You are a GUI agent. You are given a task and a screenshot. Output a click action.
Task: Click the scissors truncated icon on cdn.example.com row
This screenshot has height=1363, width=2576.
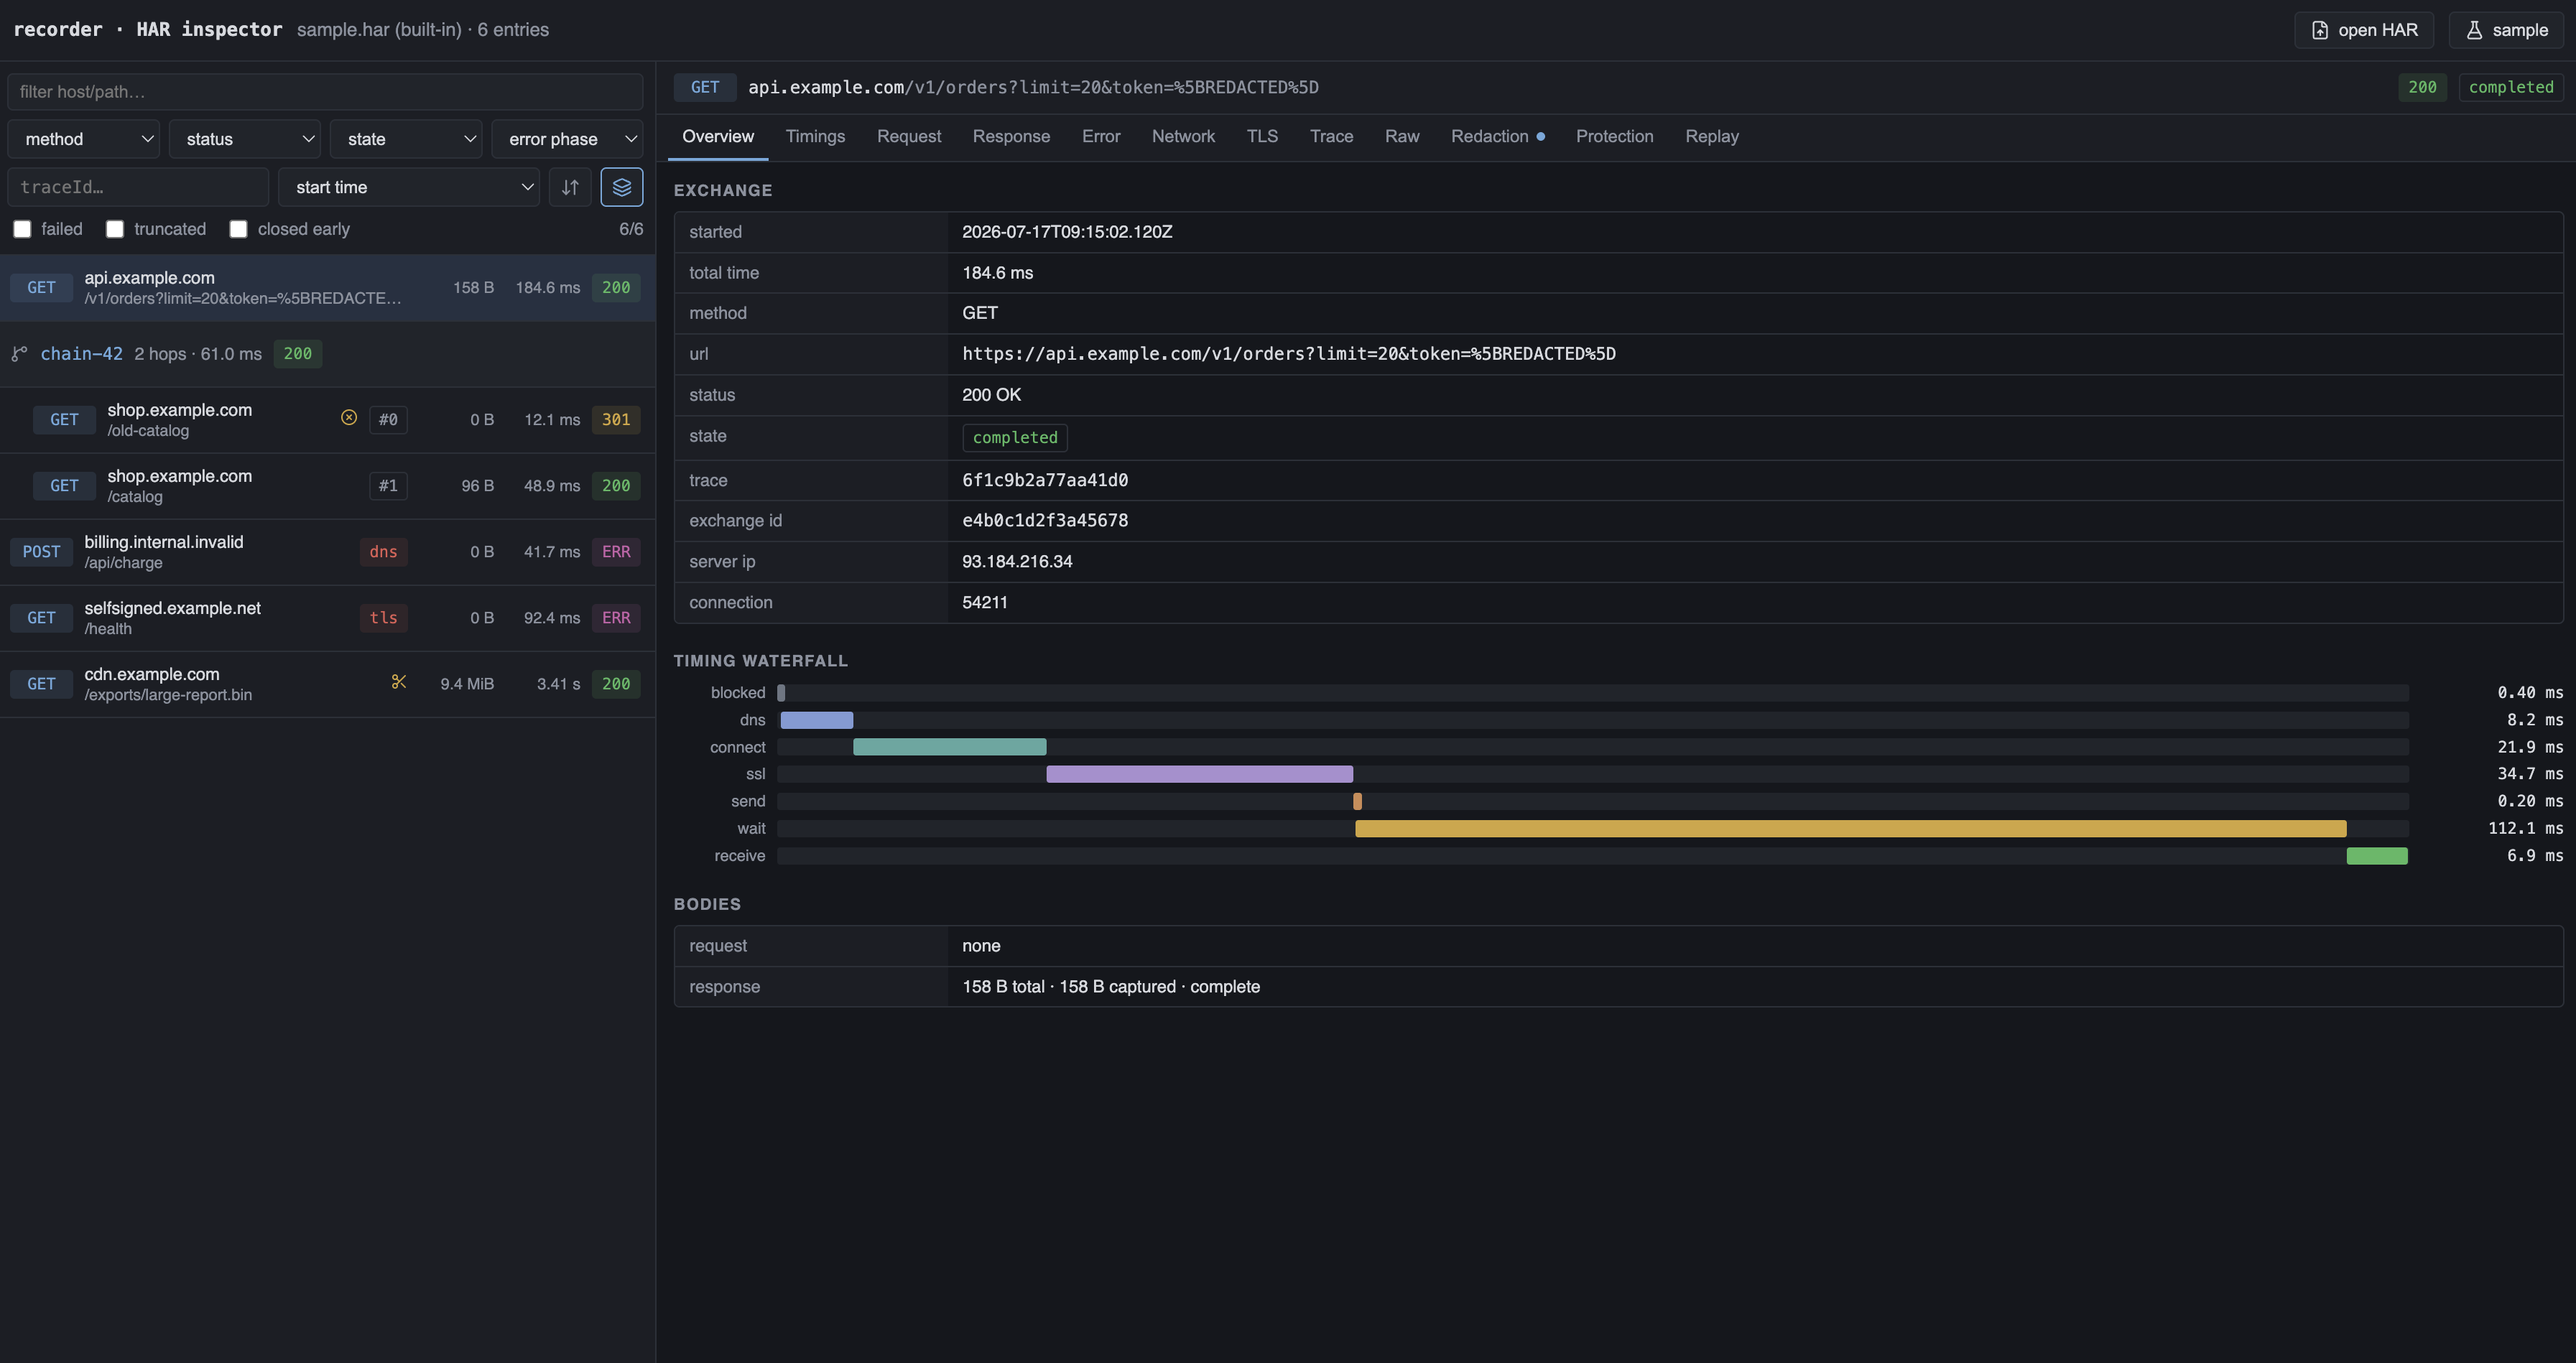[x=399, y=682]
